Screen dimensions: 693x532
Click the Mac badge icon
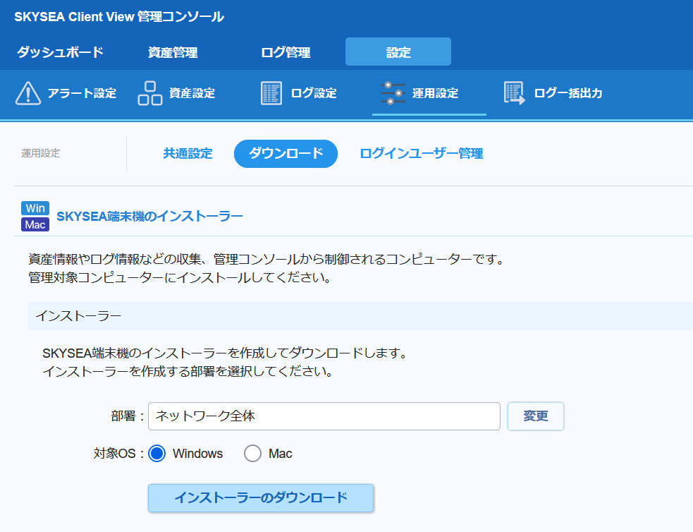tap(35, 224)
